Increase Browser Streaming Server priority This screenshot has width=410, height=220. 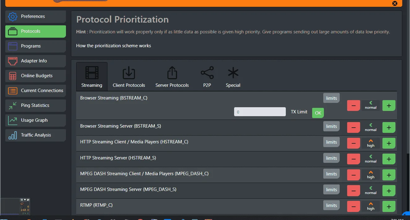[389, 128]
